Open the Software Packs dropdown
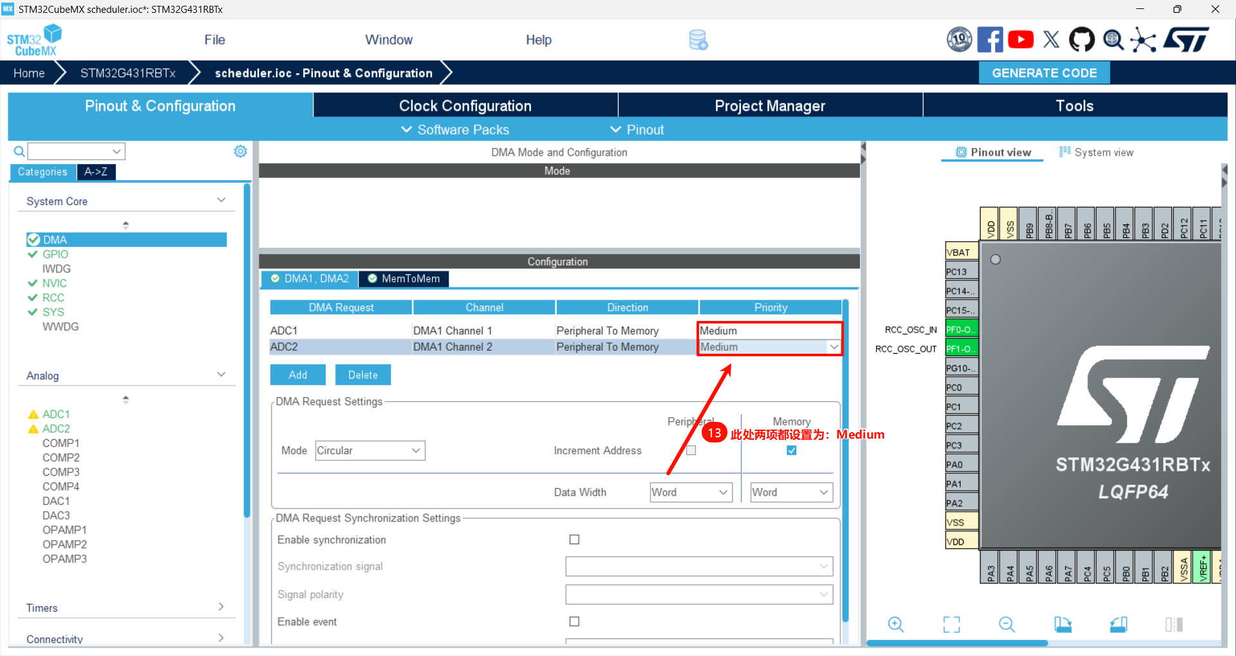1236x656 pixels. pyautogui.click(x=454, y=130)
